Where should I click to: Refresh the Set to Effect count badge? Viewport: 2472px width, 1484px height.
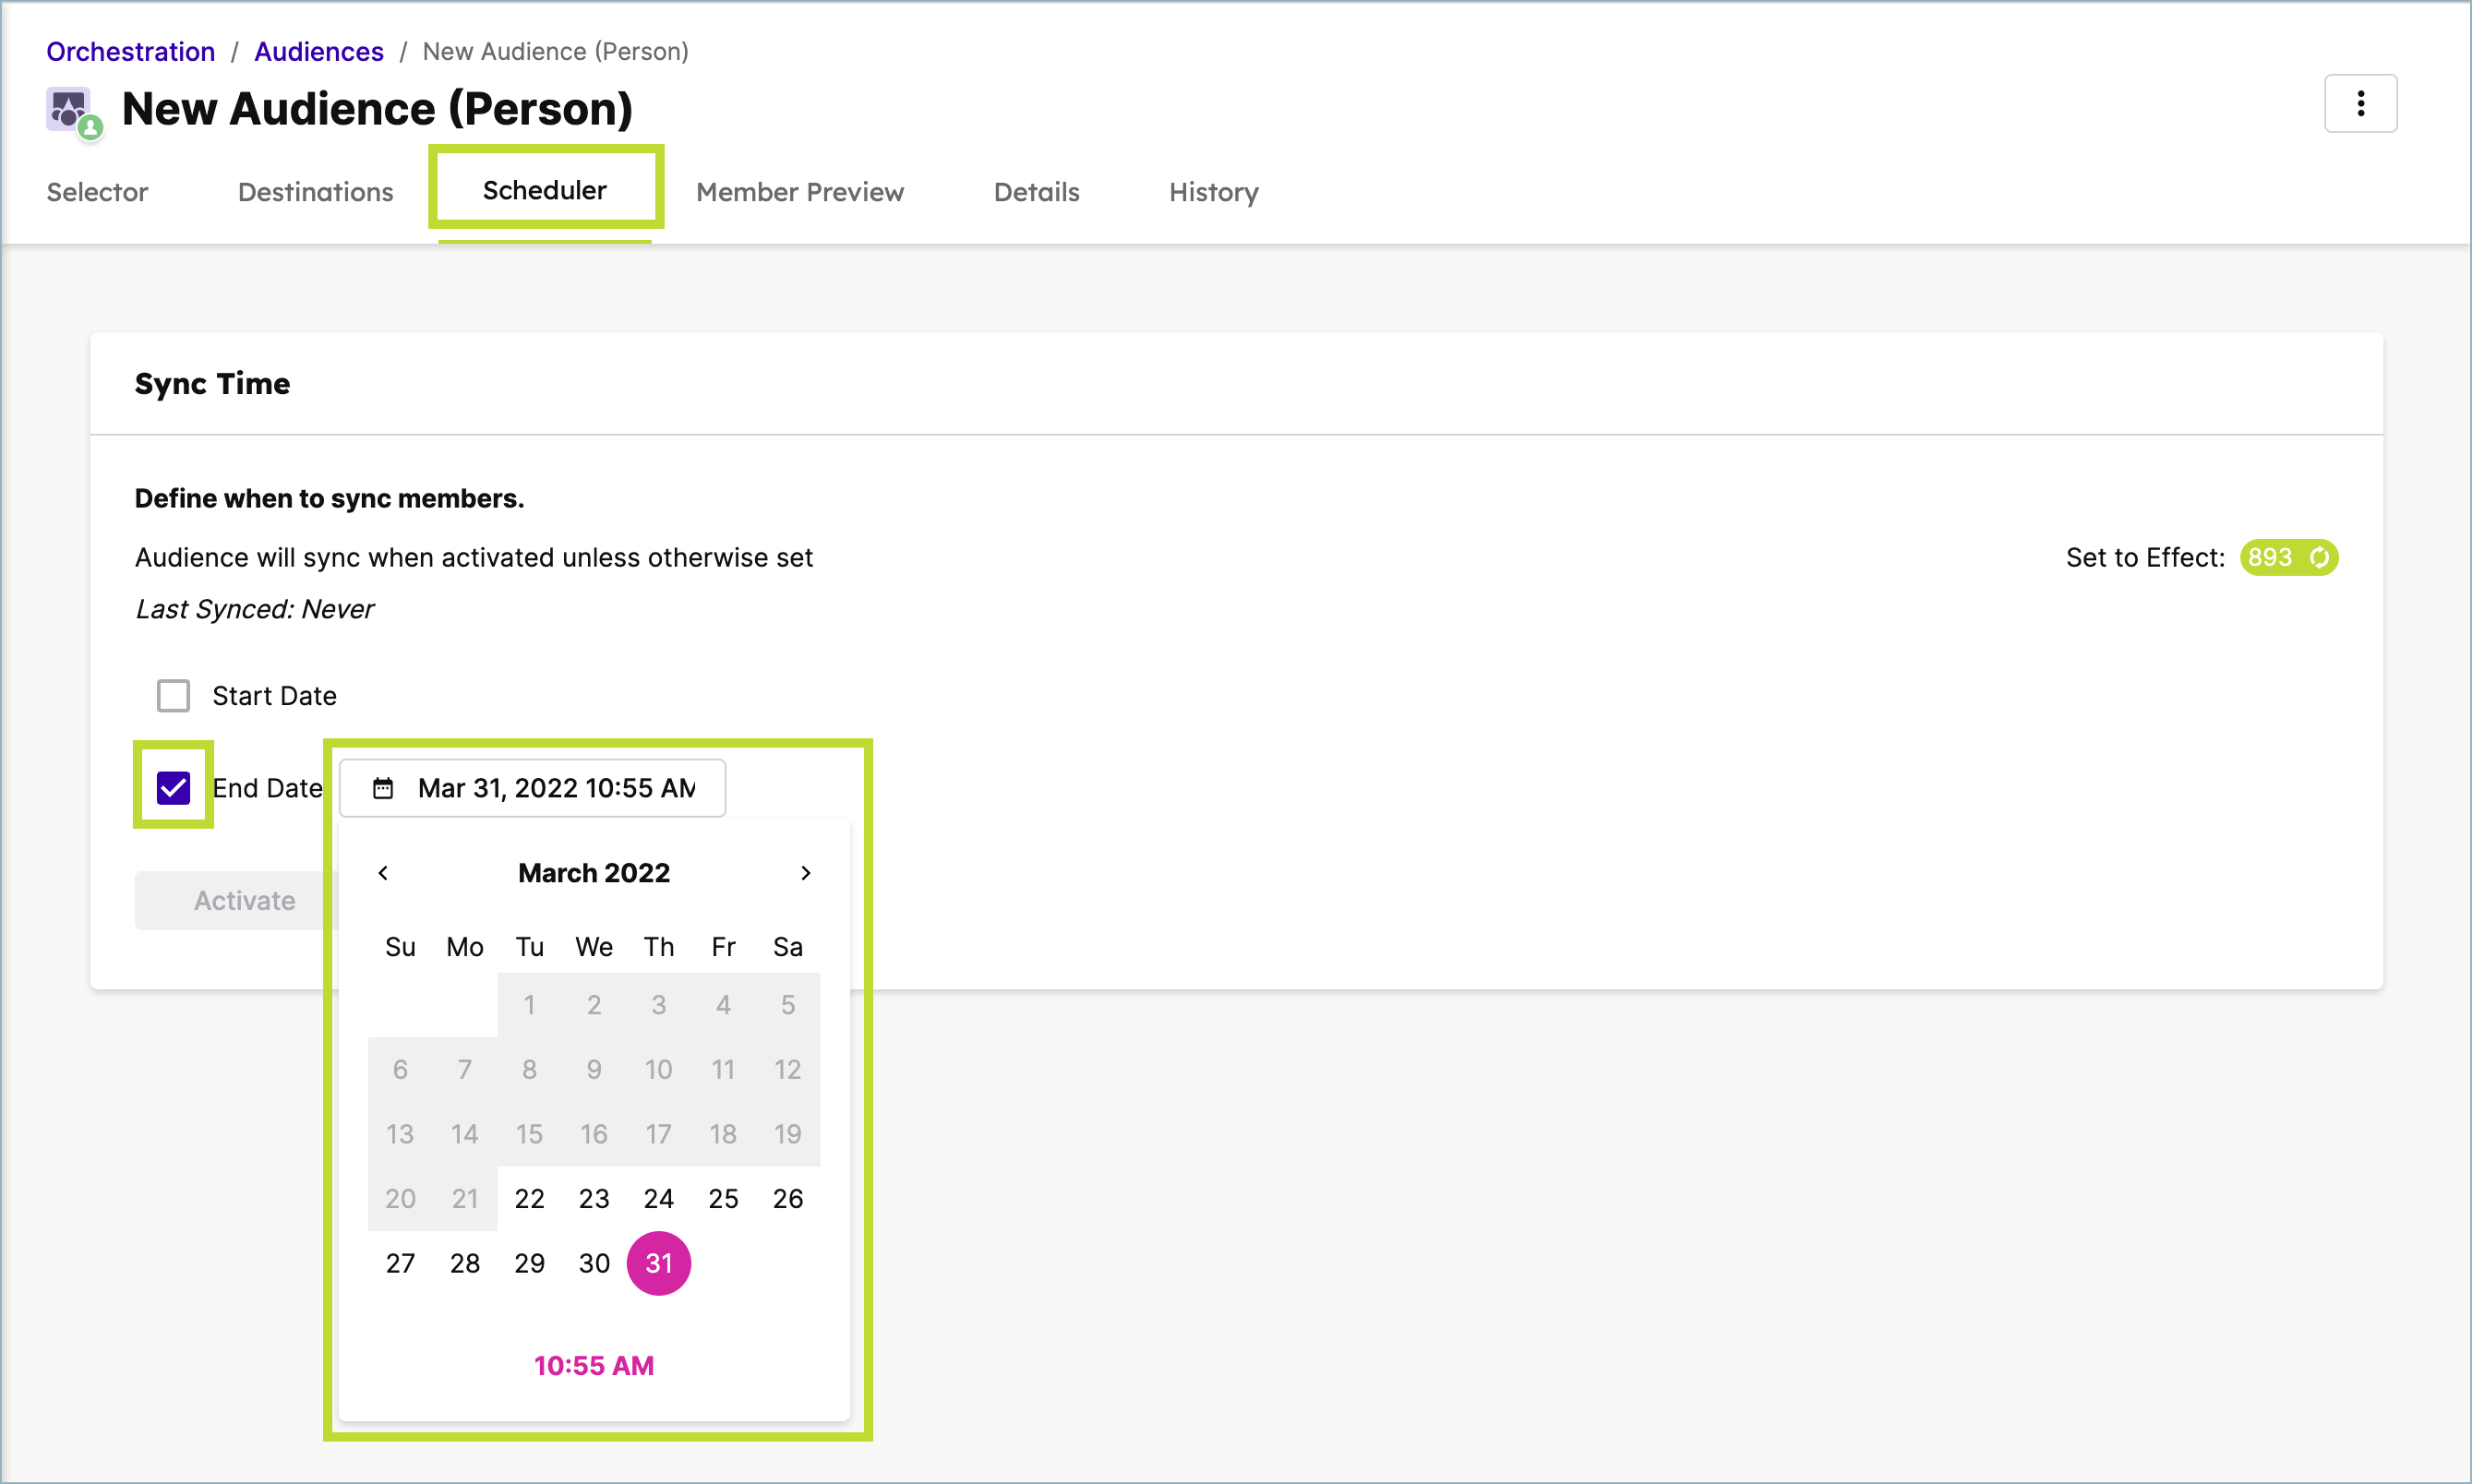[2319, 557]
